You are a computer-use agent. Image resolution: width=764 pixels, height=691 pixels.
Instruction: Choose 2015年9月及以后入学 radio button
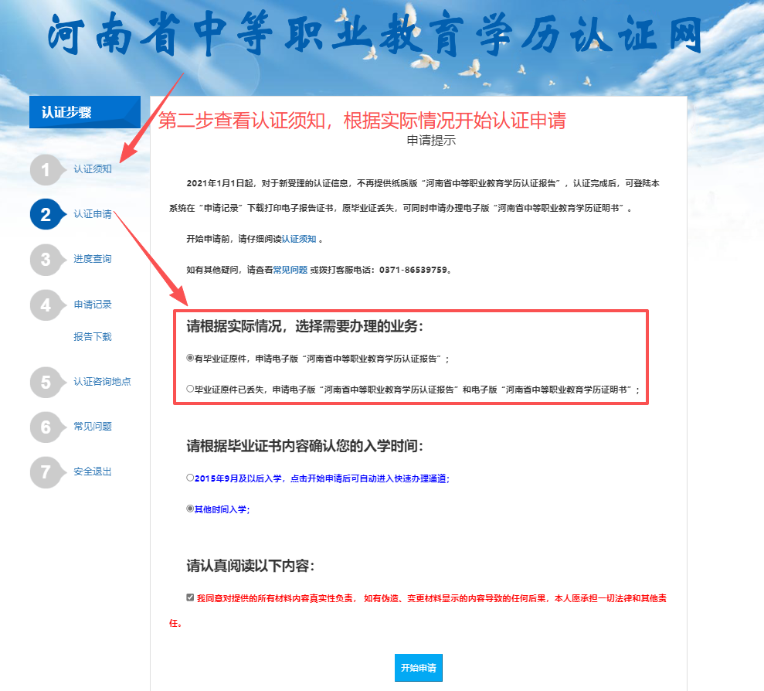(190, 478)
